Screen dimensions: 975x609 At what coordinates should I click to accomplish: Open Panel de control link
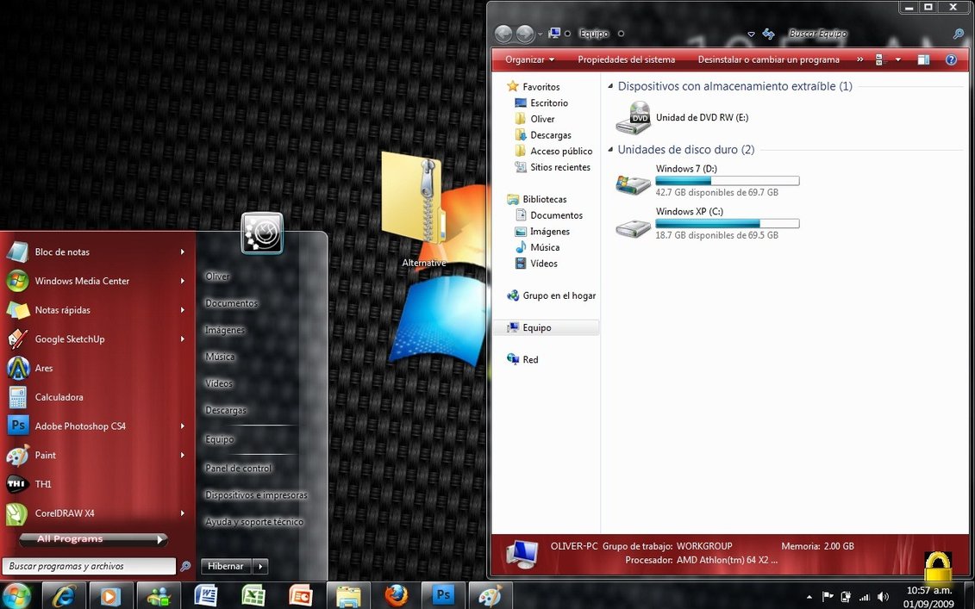(x=238, y=469)
